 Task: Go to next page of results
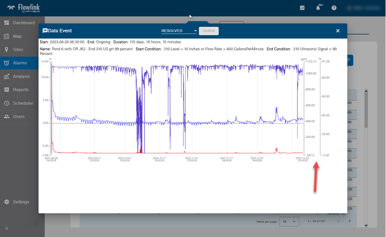coord(350,221)
